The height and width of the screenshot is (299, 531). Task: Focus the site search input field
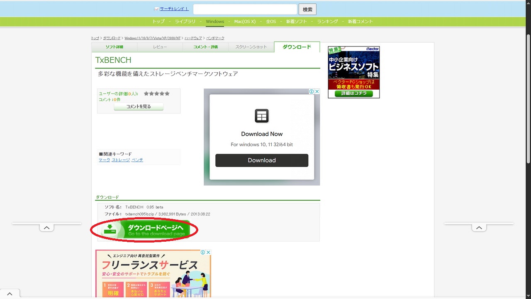click(245, 9)
